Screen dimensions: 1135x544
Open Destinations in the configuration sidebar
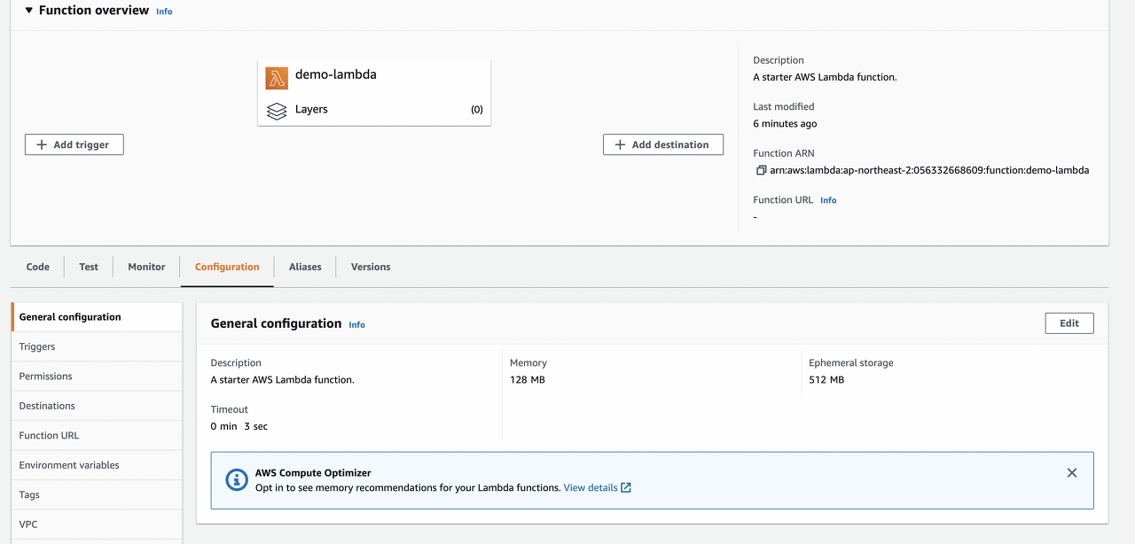(x=97, y=406)
